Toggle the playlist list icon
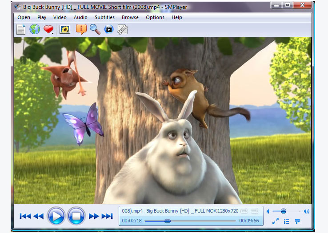328x233 pixels. 286,221
